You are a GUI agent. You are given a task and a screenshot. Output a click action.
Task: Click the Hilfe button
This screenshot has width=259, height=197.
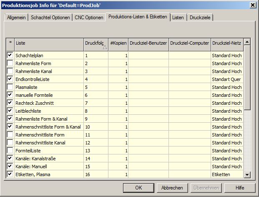(239, 188)
